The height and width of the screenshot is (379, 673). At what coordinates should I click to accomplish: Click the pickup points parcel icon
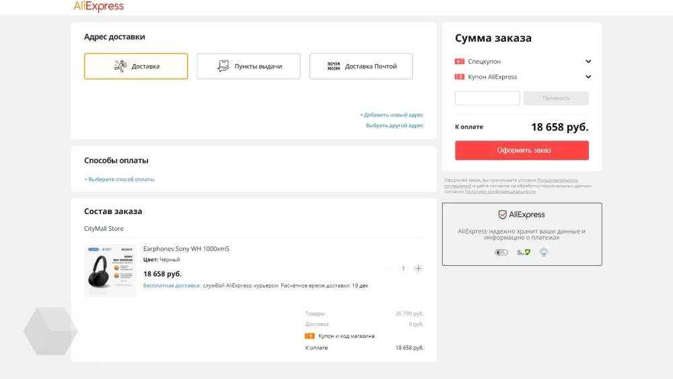[x=223, y=66]
